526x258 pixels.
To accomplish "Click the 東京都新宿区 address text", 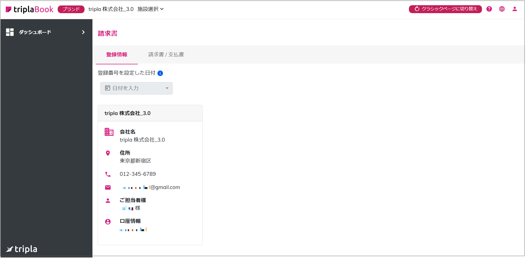I will [x=135, y=161].
